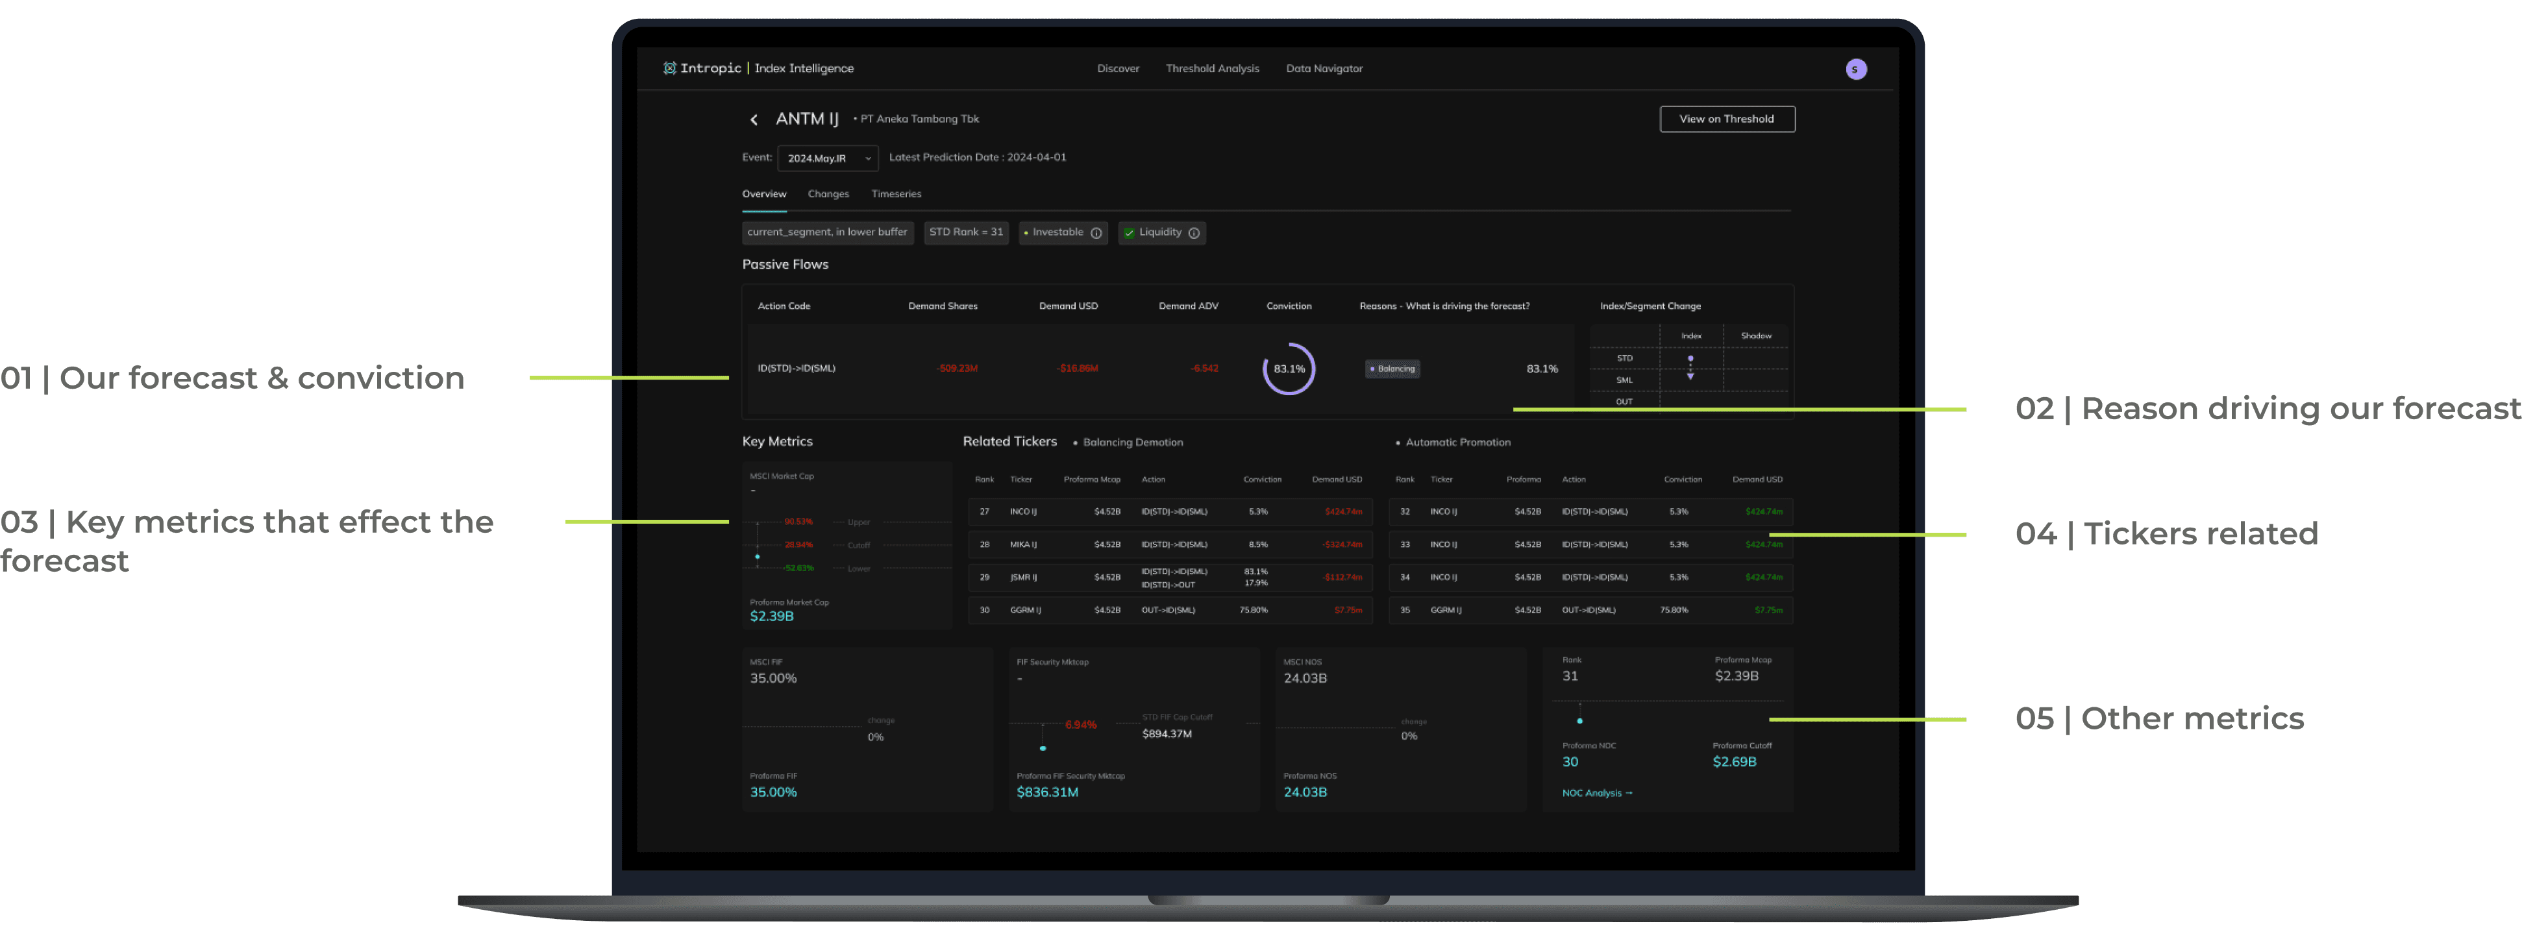Click the STD to SML segment arrow indicator
The width and height of the screenshot is (2522, 939).
[x=1690, y=368]
